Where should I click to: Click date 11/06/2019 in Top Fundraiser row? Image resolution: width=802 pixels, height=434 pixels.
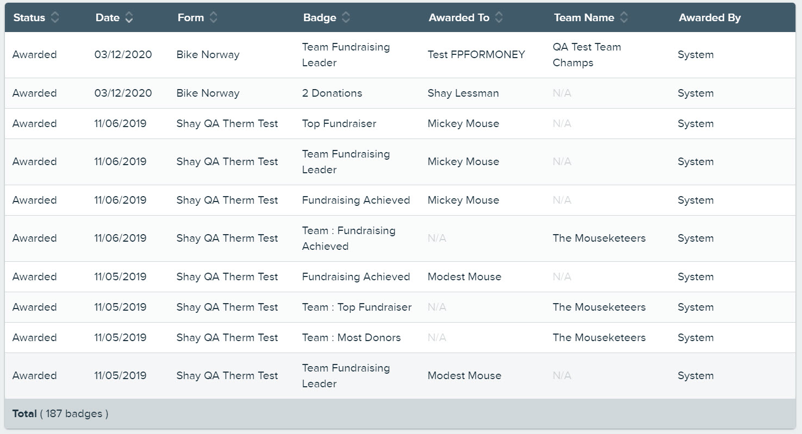click(x=120, y=123)
